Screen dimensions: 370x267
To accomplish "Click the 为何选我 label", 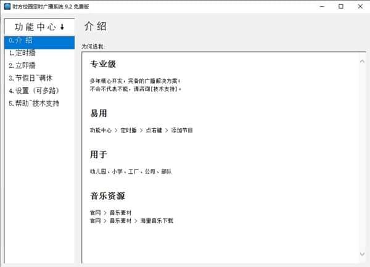I will 93,46.
